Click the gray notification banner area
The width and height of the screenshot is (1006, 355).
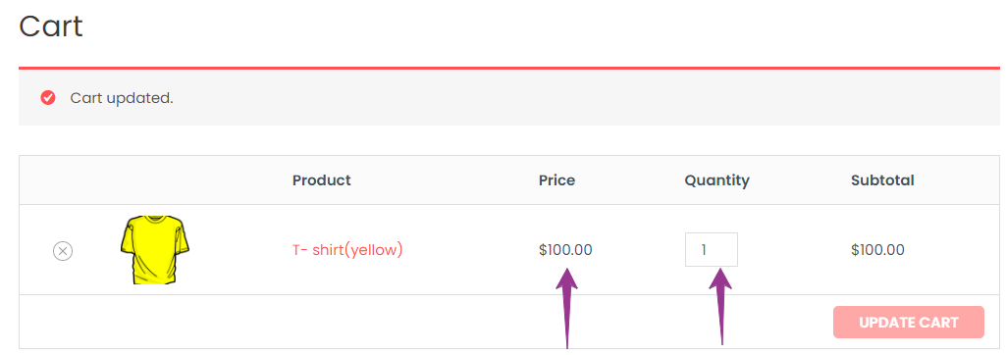pos(508,97)
